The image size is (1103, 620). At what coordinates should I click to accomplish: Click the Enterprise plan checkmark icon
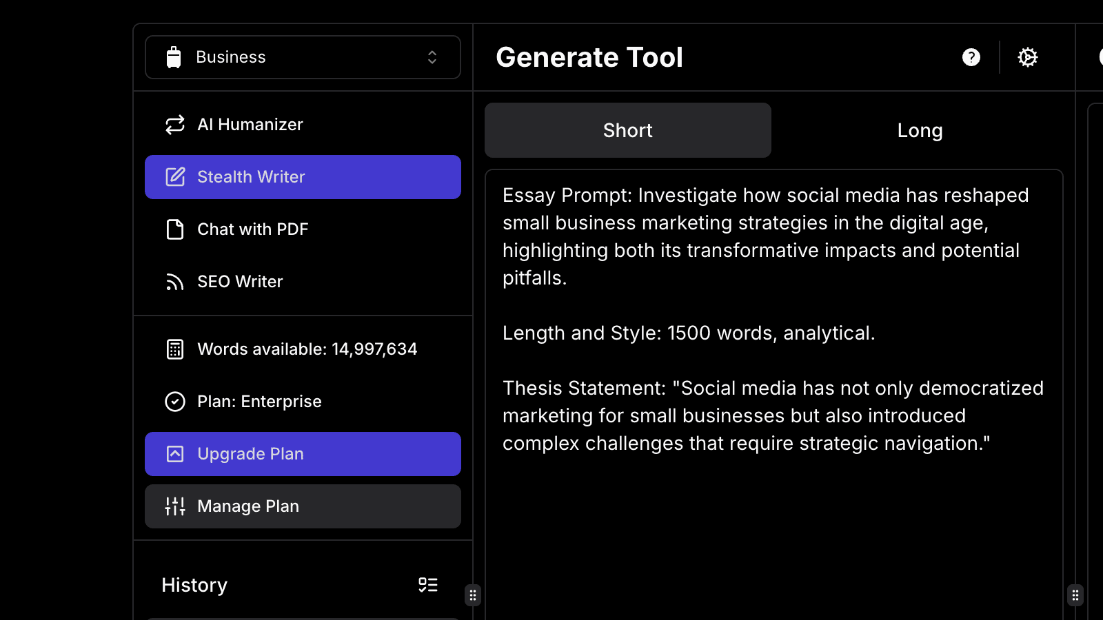[174, 401]
